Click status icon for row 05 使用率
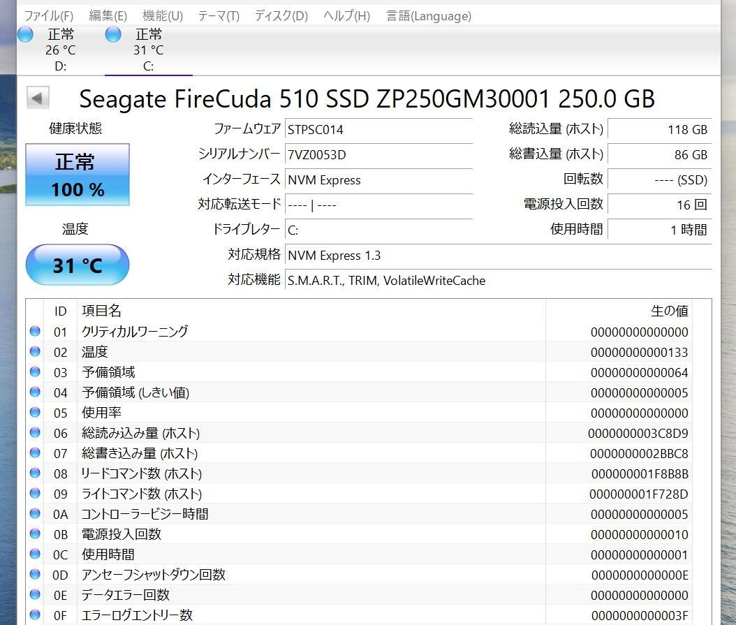 tap(35, 412)
